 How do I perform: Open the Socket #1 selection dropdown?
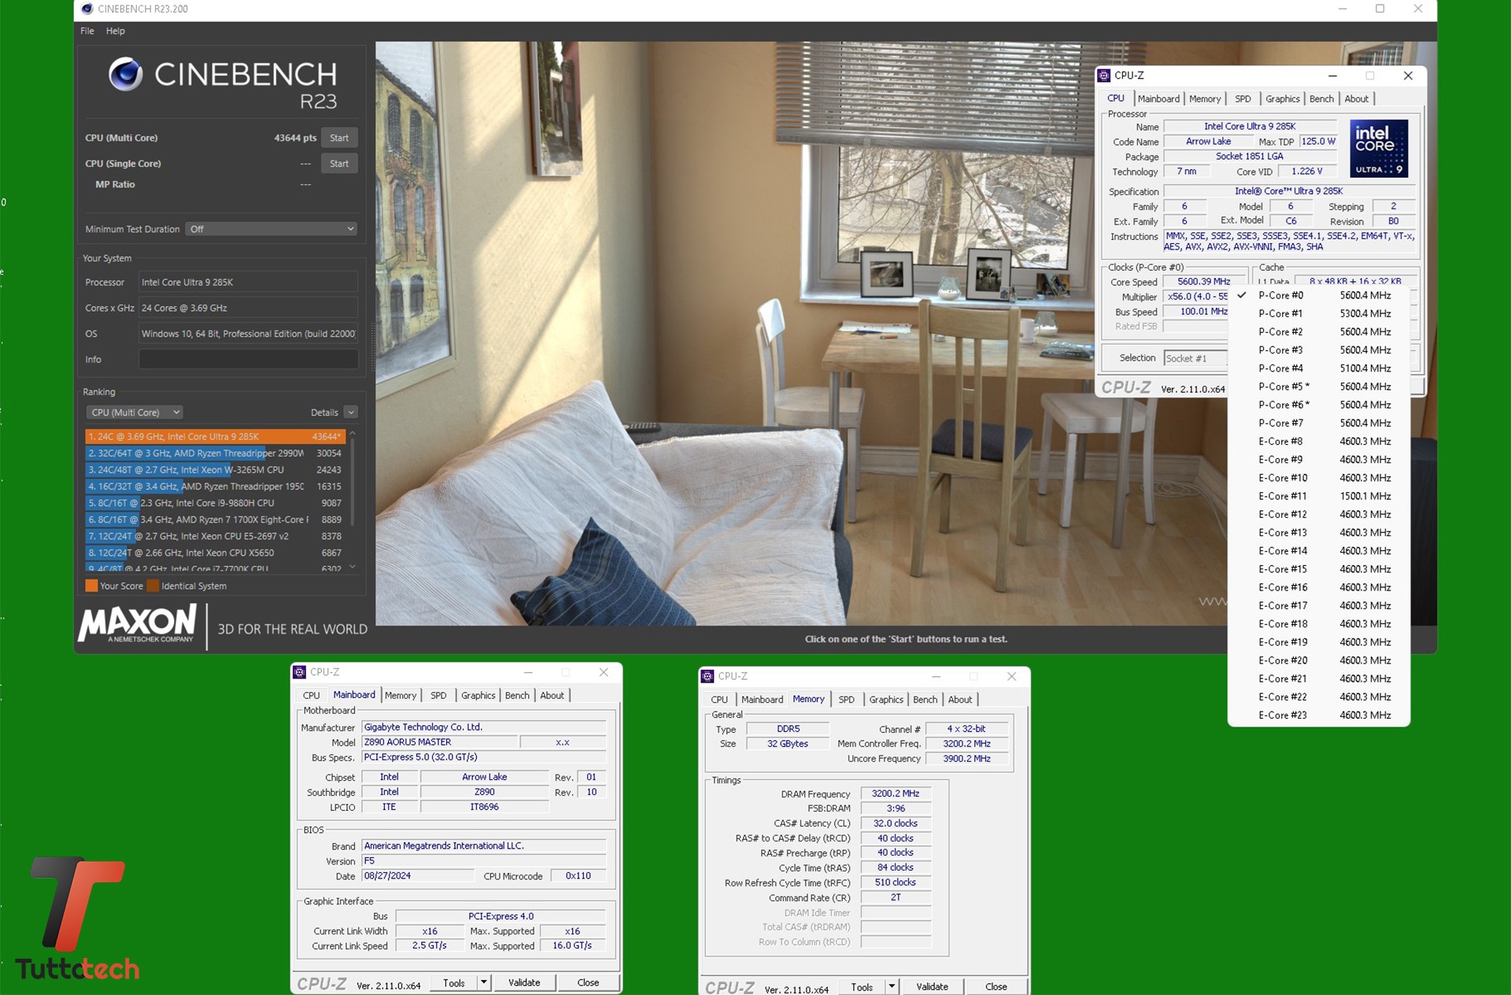coord(1195,358)
